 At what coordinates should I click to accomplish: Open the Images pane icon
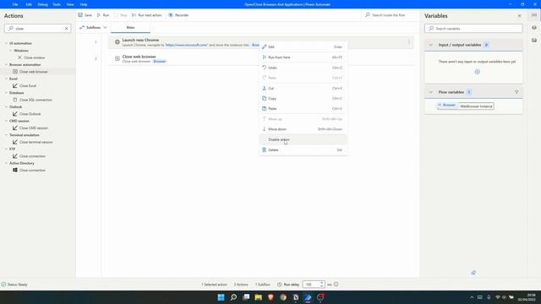click(534, 41)
